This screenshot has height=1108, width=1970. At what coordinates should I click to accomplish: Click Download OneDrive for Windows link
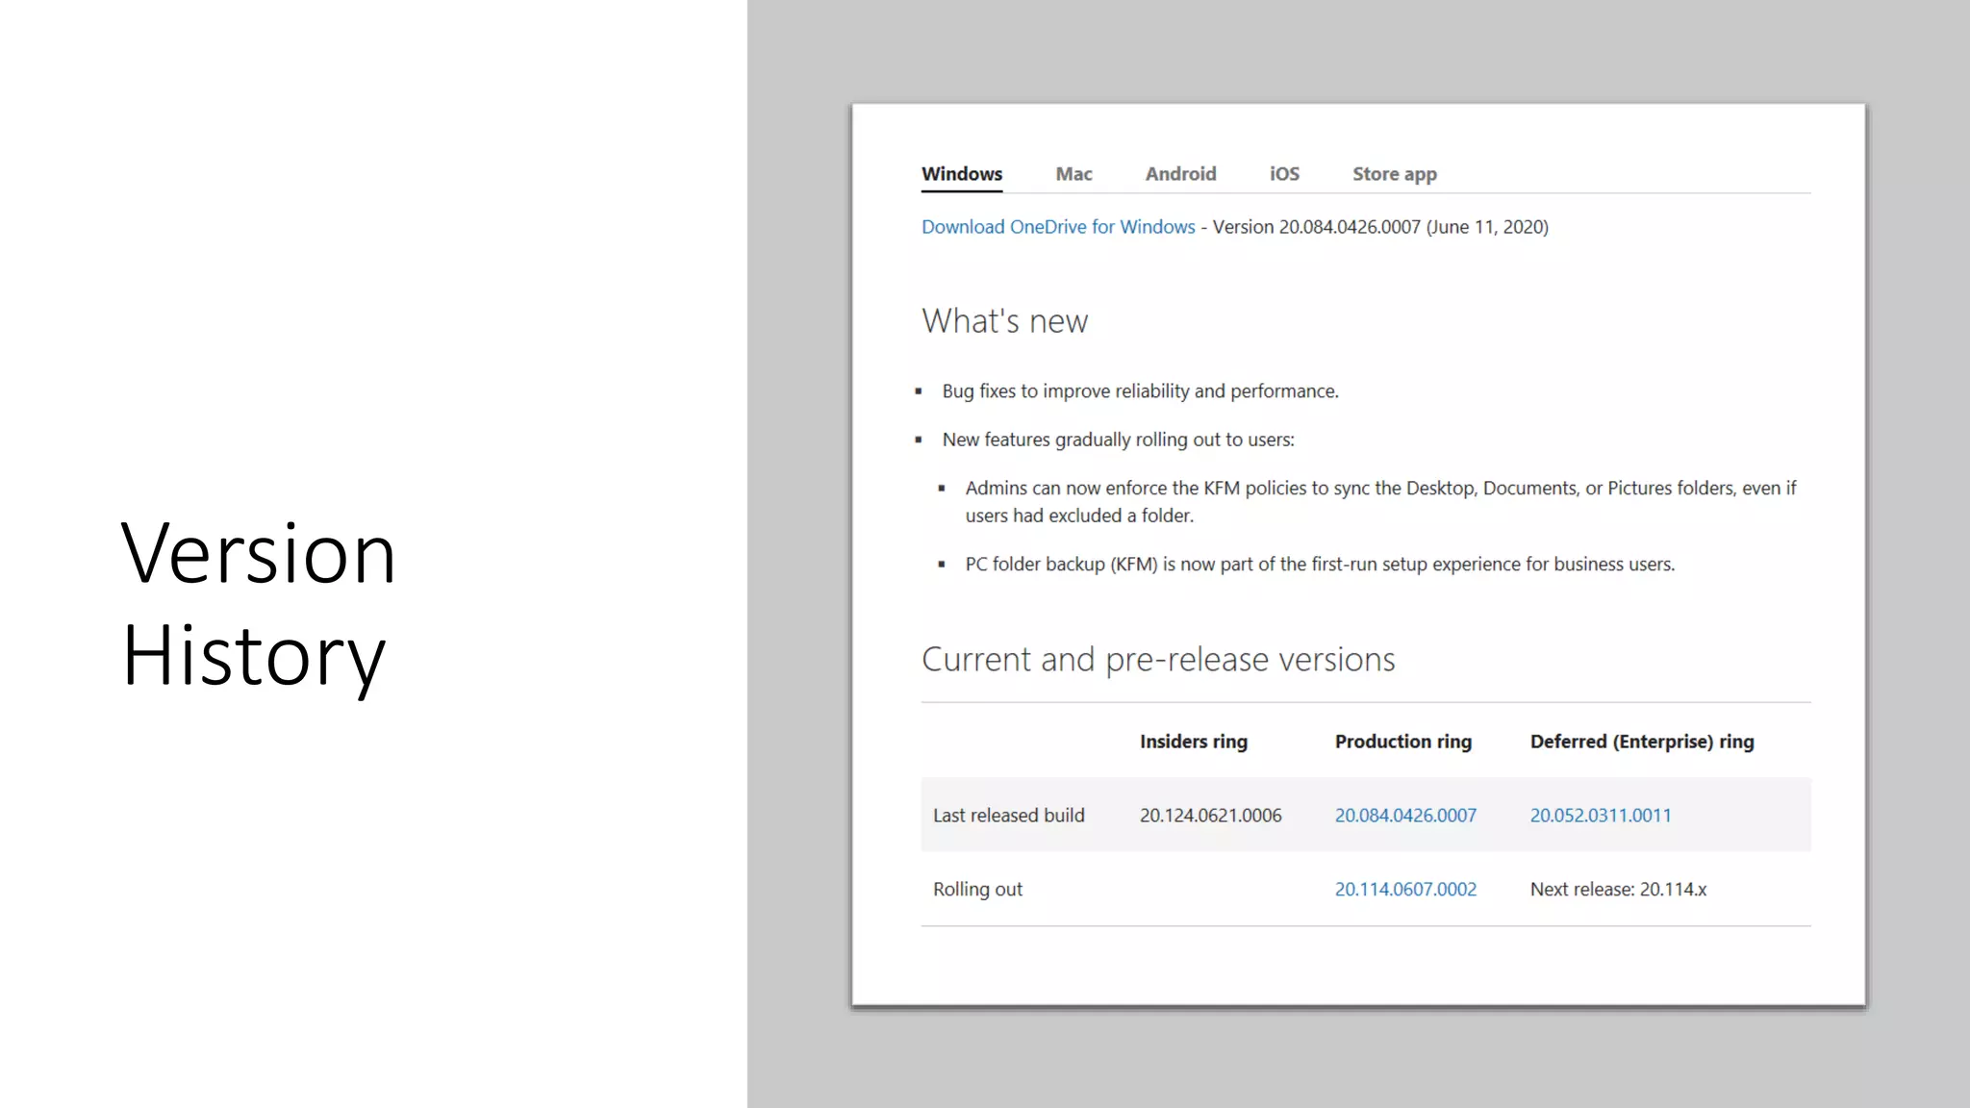pos(1058,227)
